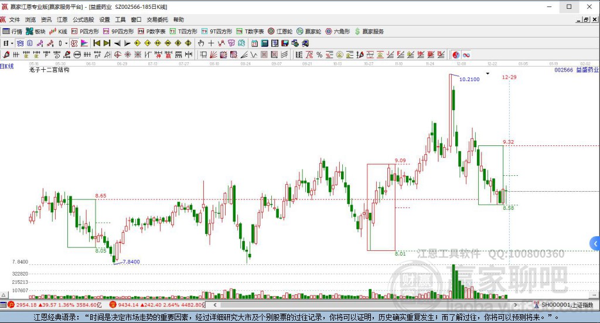Click the 7.8400 low price label

click(x=131, y=262)
